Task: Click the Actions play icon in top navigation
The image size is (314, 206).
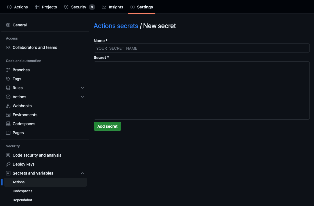Action: pos(9,7)
